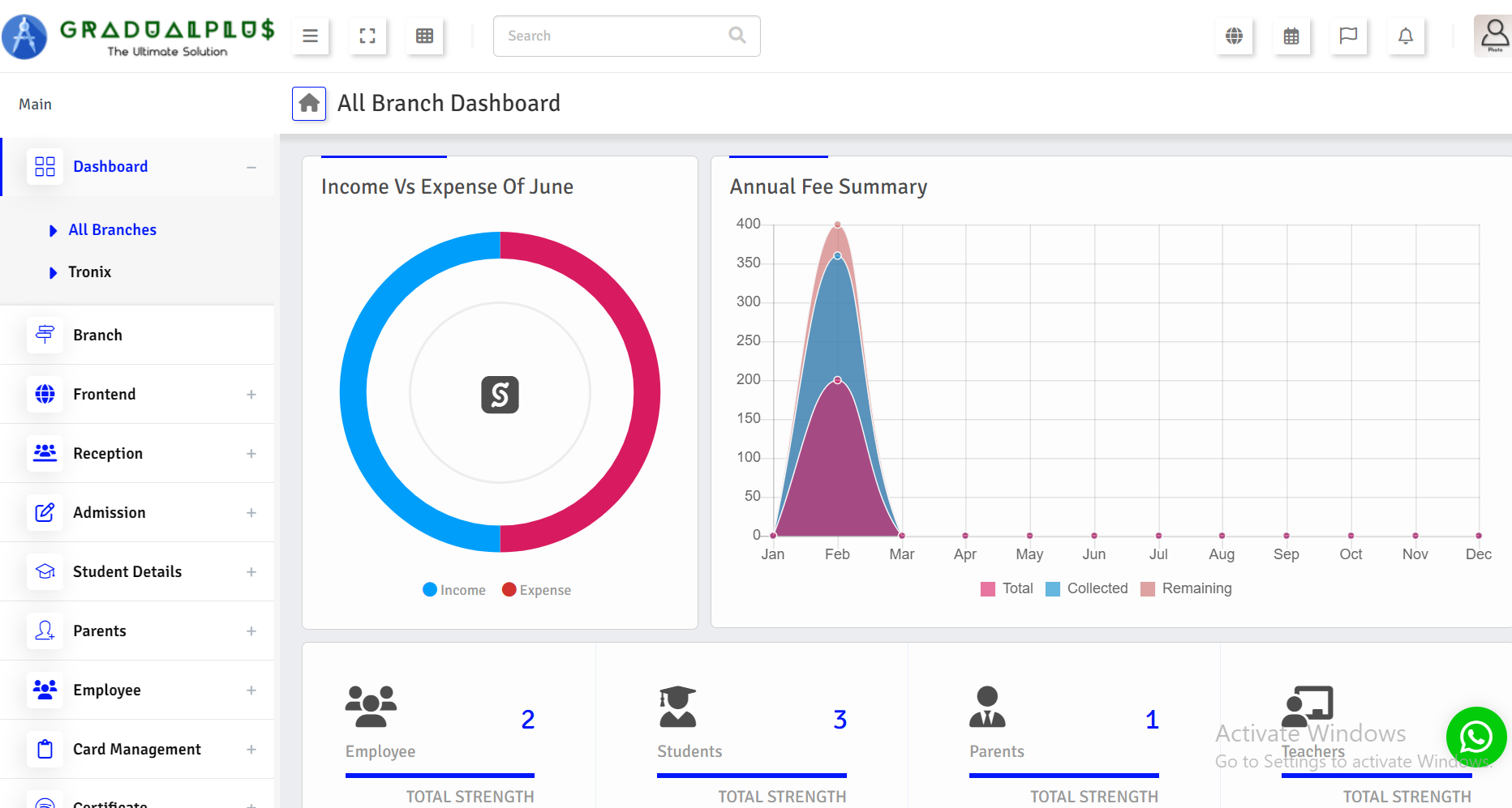Toggle Collected series in fee chart legend
The width and height of the screenshot is (1512, 808).
coord(1087,588)
